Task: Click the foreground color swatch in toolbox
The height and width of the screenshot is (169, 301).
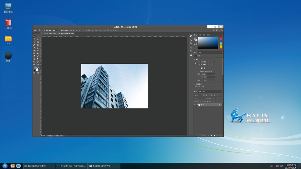Action: [x=35, y=68]
